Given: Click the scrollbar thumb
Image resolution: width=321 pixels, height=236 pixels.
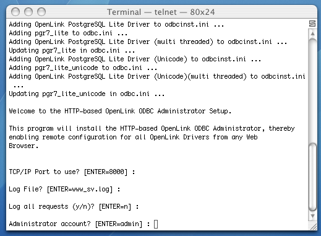Looking at the screenshot, I should 312,177.
